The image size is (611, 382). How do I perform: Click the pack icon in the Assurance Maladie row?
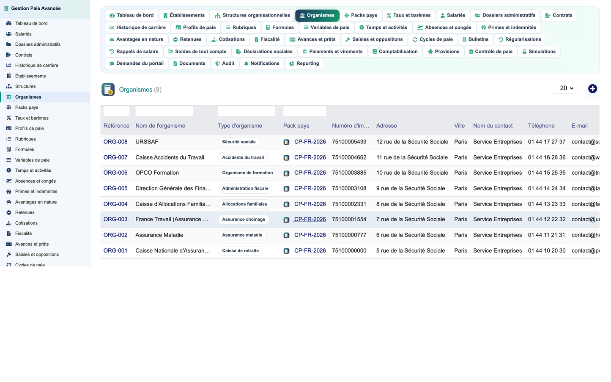(x=286, y=235)
